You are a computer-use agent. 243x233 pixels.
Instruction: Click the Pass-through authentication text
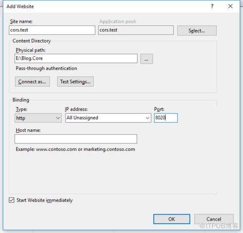[x=46, y=68]
